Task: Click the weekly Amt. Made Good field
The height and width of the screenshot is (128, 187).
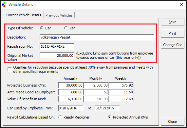Action: [121, 92]
